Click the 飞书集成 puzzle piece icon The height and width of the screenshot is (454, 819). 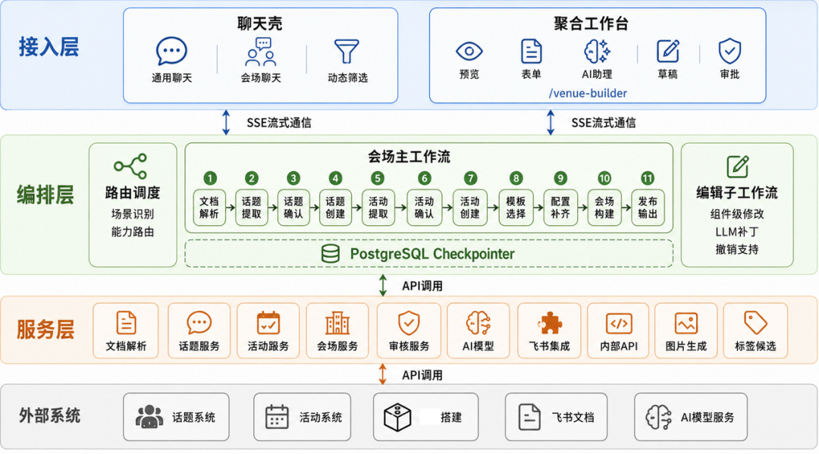(549, 323)
